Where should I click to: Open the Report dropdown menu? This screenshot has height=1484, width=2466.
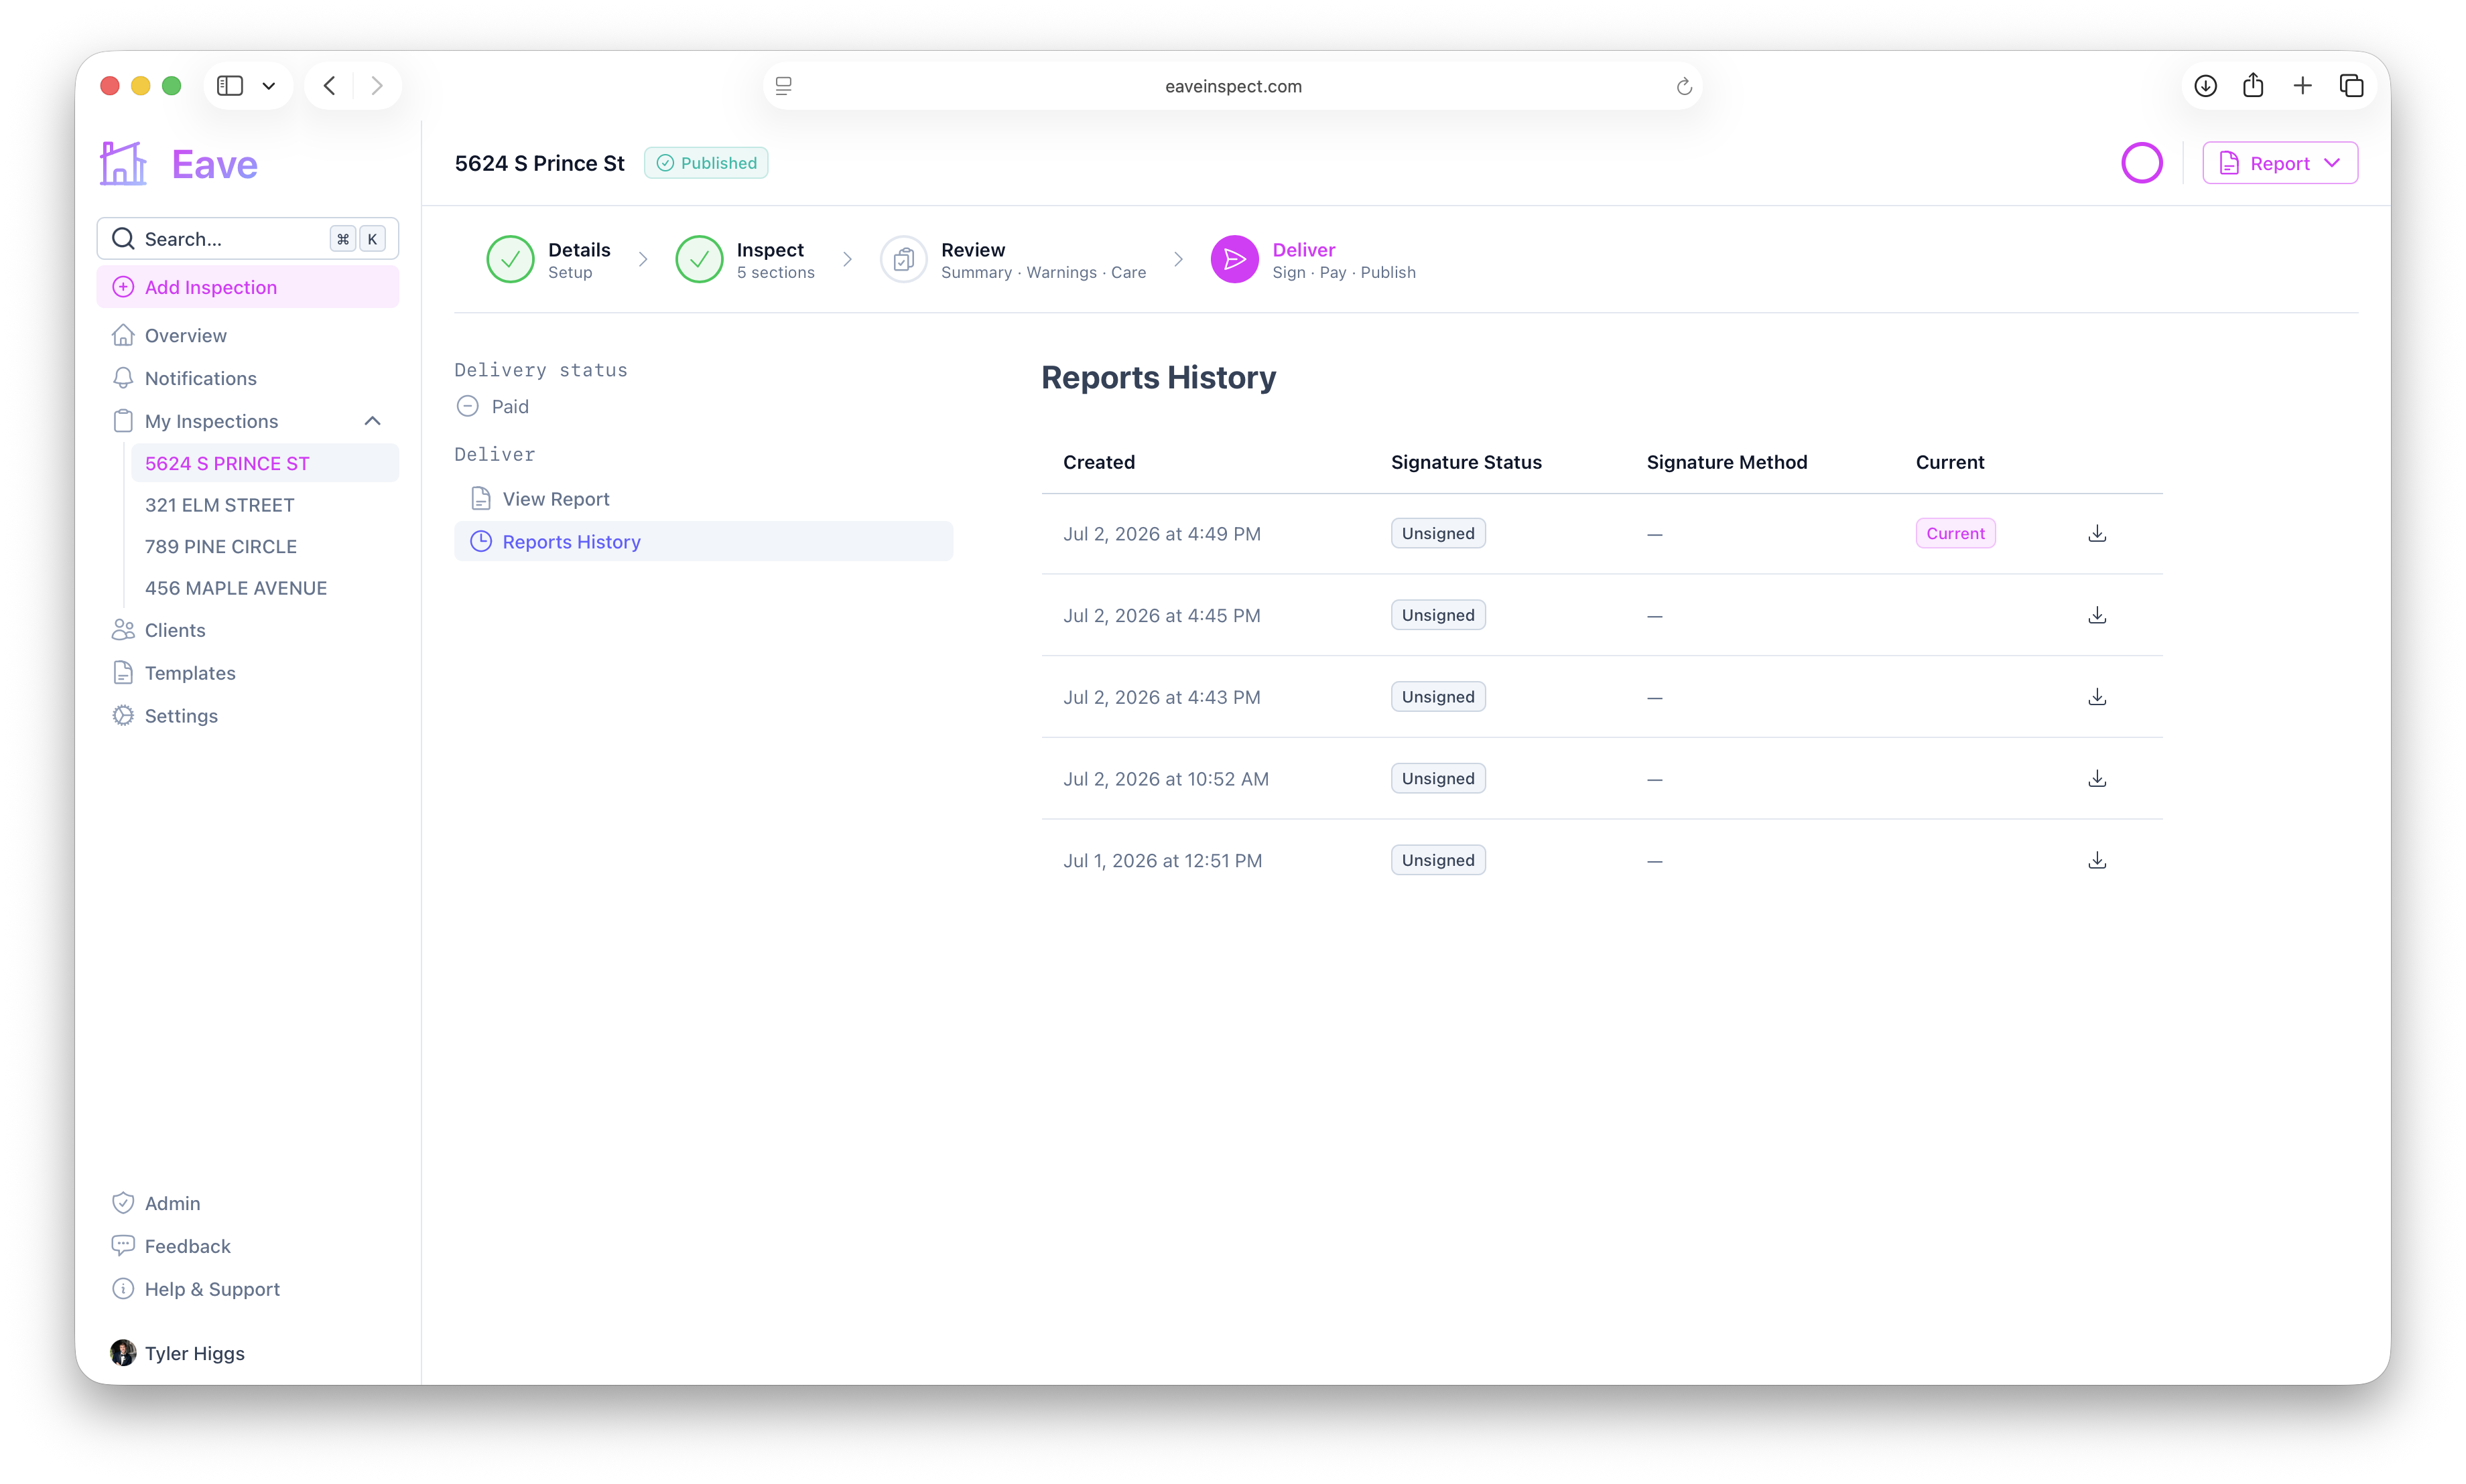coord(2279,163)
